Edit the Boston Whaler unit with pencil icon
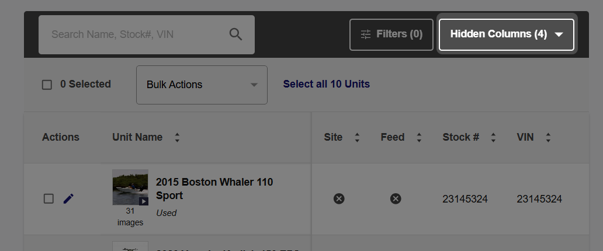603x251 pixels. click(68, 198)
